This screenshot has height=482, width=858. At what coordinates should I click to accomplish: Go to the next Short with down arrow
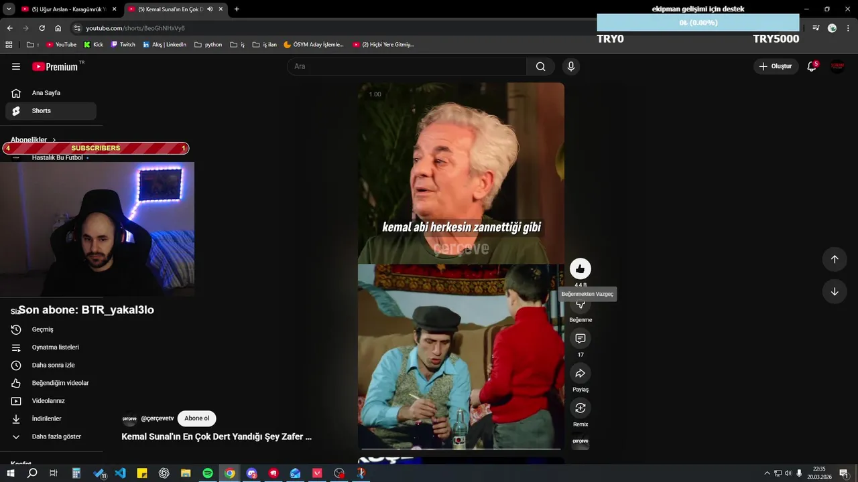(x=835, y=291)
